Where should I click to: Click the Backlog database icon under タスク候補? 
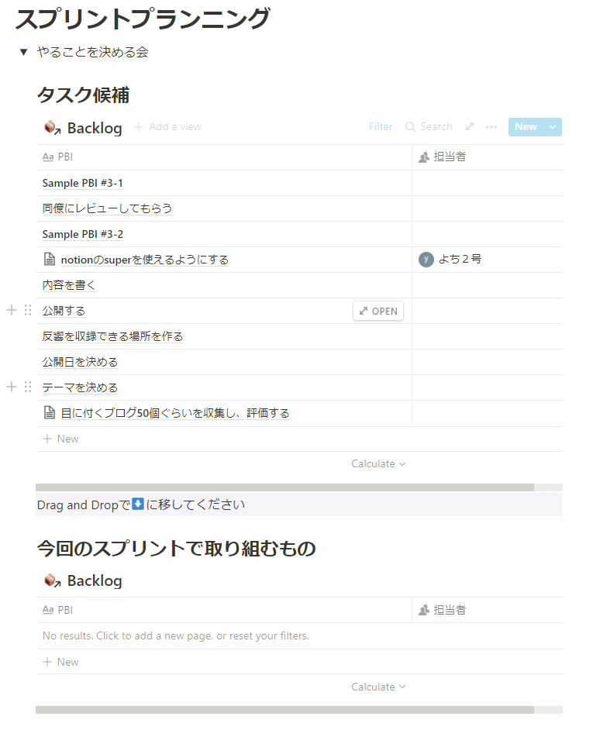pyautogui.click(x=52, y=127)
